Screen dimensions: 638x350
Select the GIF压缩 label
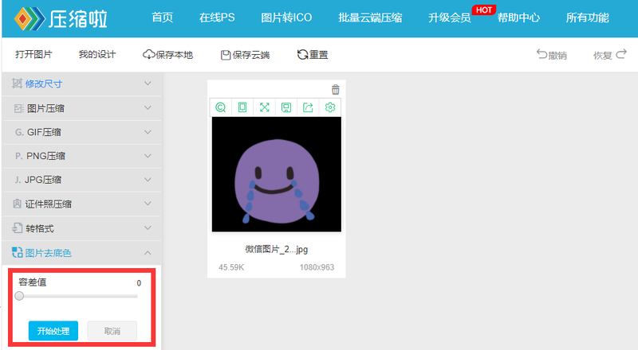click(x=44, y=132)
